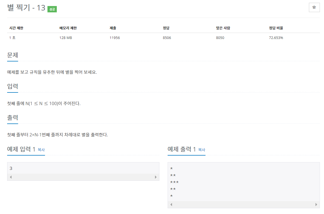The height and width of the screenshot is (214, 324).
Task: Click the 입력 section heading
Action: 13,86
